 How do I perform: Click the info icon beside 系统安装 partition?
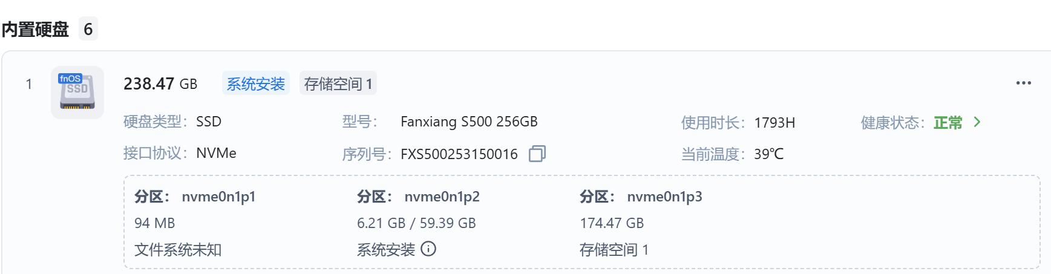(x=428, y=249)
